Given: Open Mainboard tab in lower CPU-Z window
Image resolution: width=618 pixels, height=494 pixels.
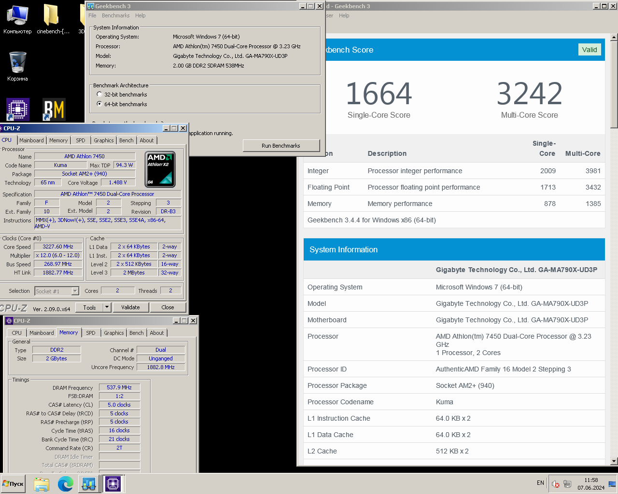Looking at the screenshot, I should (x=42, y=333).
